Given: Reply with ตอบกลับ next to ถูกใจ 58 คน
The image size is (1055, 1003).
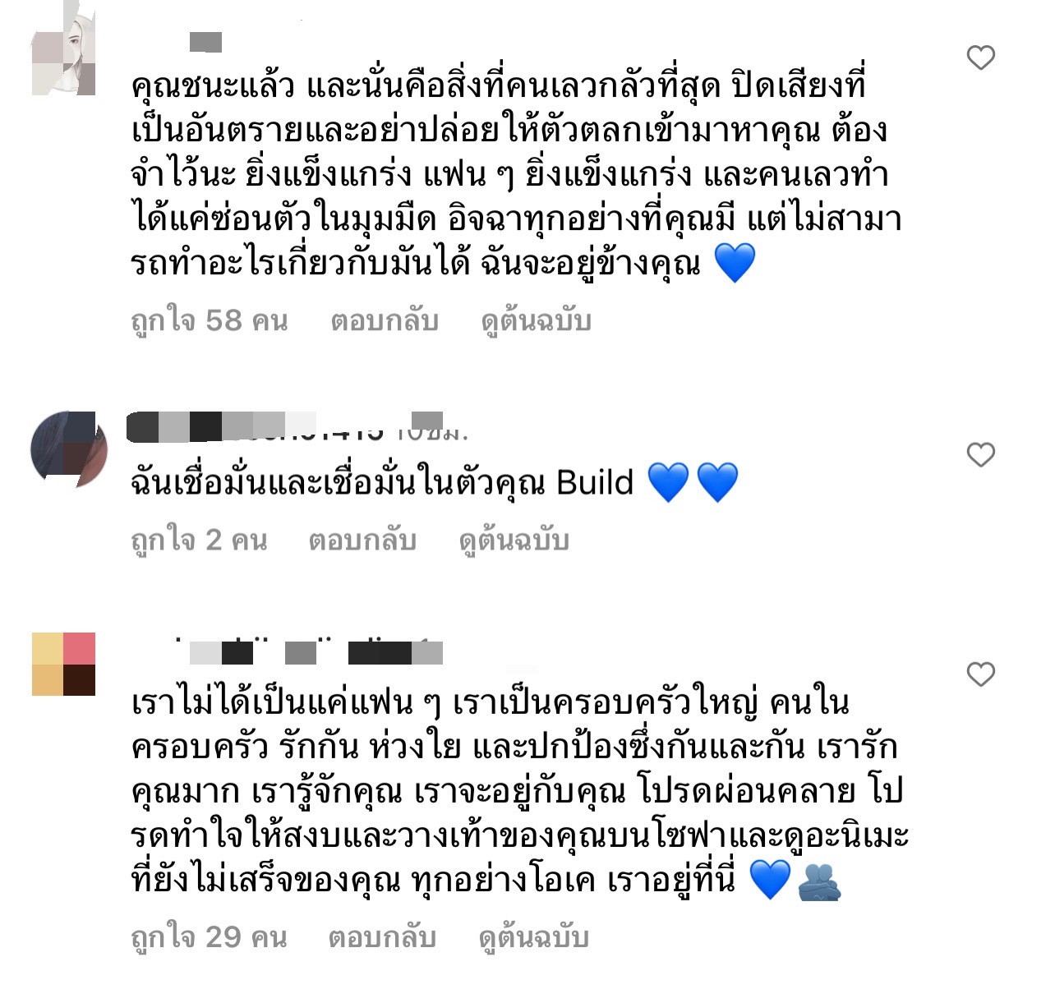Looking at the screenshot, I should point(385,320).
